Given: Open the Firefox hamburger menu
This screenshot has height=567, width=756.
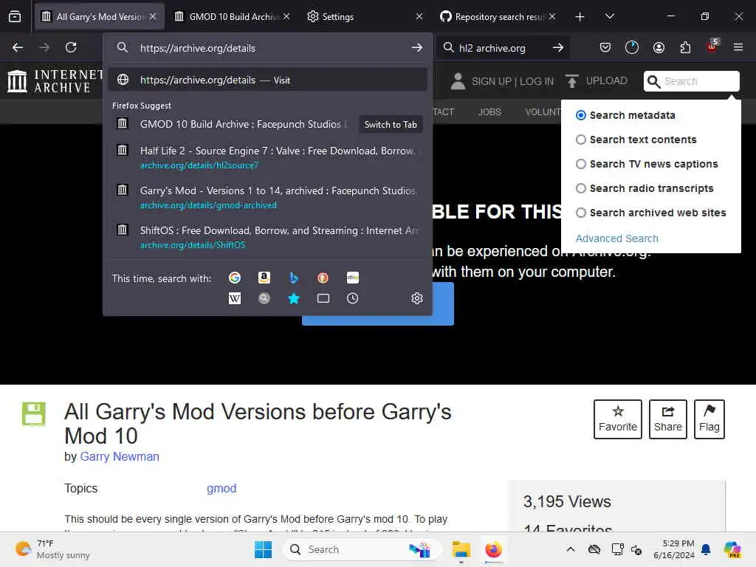Looking at the screenshot, I should point(738,47).
